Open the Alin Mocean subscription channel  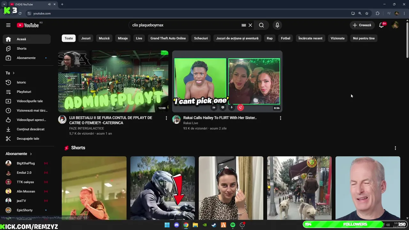27,191
